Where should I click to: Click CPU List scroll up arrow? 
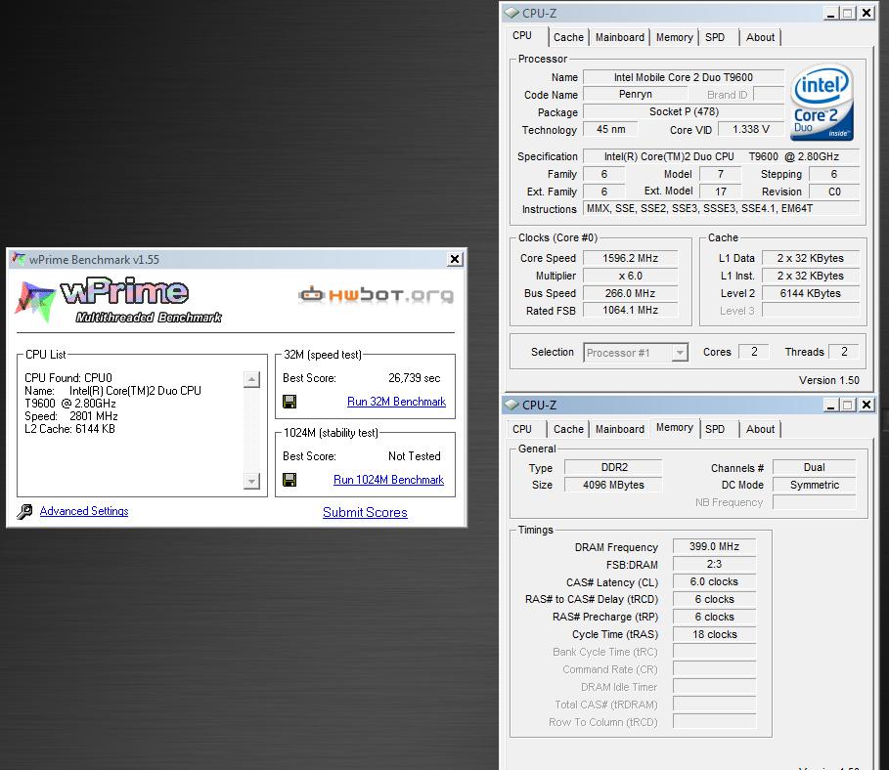[251, 379]
